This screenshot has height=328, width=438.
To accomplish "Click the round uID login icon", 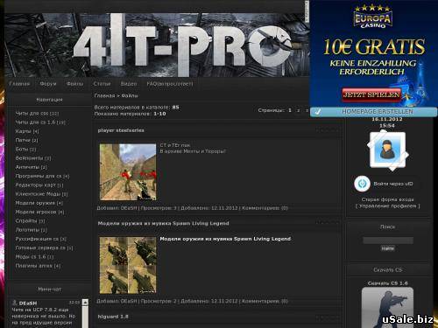I will (x=362, y=184).
